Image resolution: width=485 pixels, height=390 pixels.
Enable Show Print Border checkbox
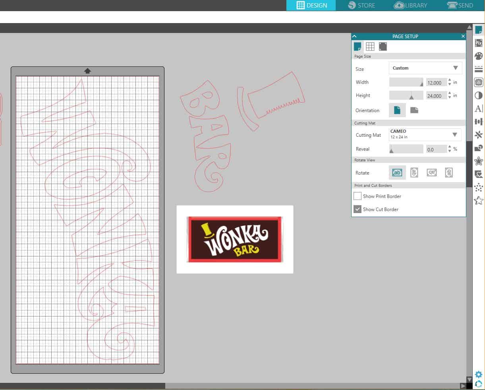point(357,196)
